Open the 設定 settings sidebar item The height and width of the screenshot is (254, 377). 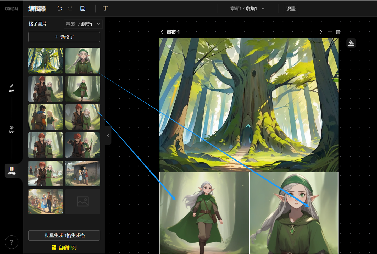pos(12,129)
